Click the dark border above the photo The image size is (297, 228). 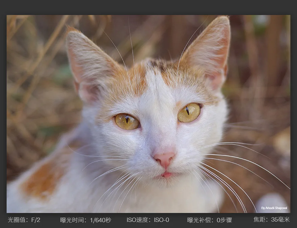[x=148, y=7]
